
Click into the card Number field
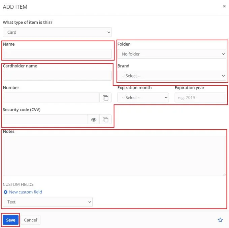[x=51, y=98]
